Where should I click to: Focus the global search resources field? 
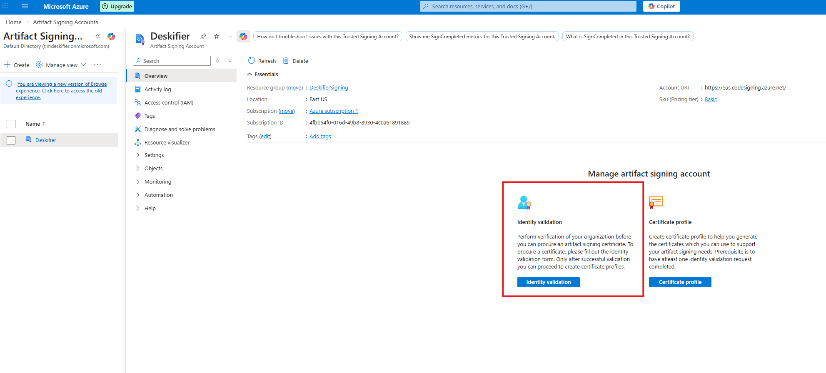(x=528, y=6)
